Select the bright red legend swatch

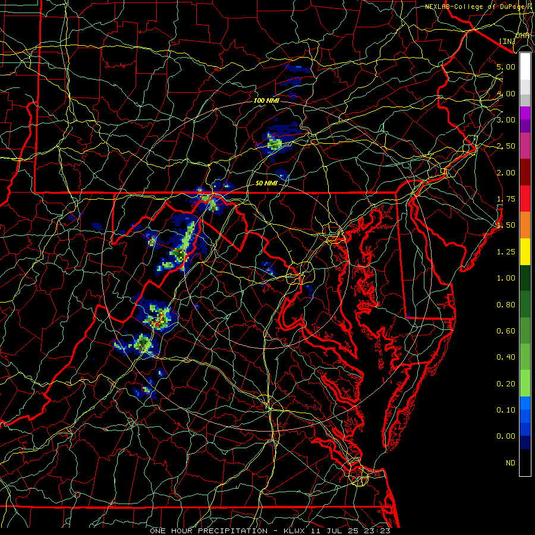click(525, 199)
